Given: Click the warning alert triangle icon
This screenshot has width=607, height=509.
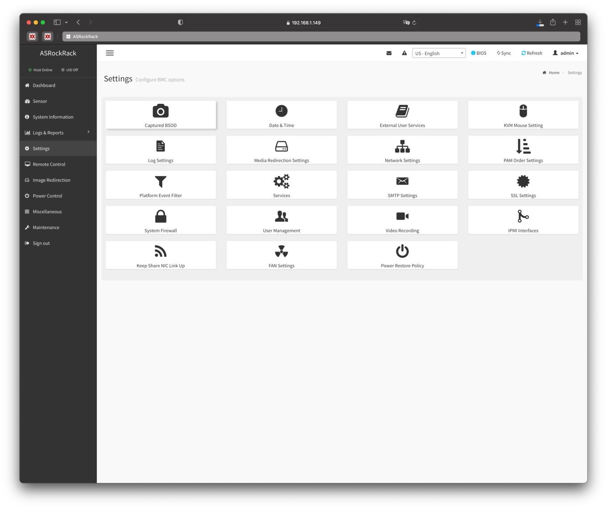Looking at the screenshot, I should coord(404,53).
